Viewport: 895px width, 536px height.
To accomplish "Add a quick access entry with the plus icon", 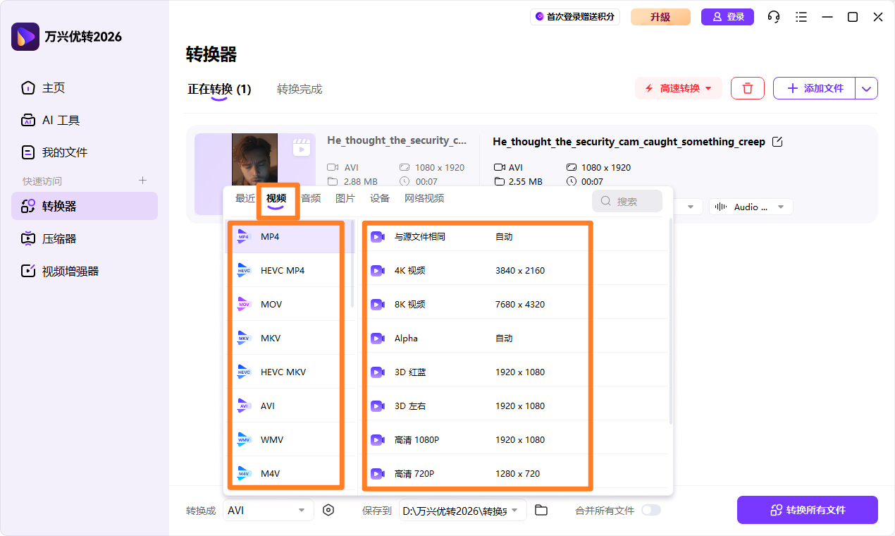I will tap(142, 180).
